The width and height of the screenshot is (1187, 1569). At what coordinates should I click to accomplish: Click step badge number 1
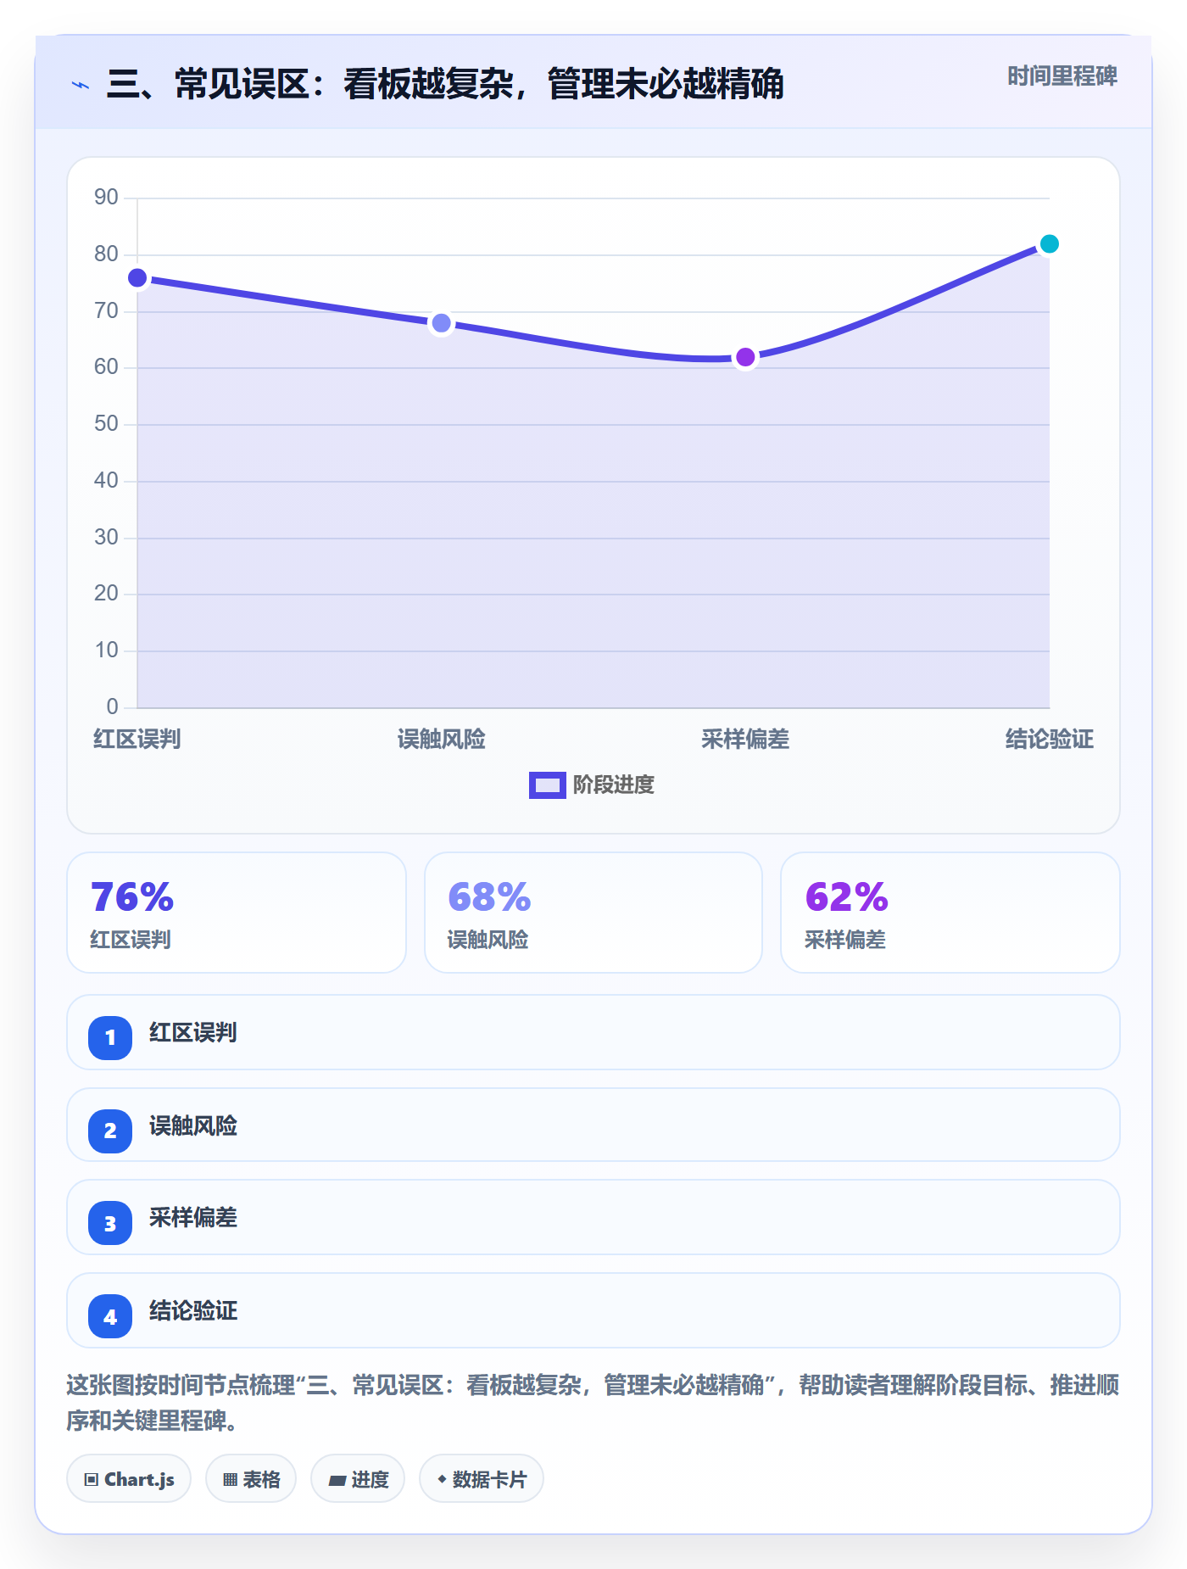(x=110, y=1037)
